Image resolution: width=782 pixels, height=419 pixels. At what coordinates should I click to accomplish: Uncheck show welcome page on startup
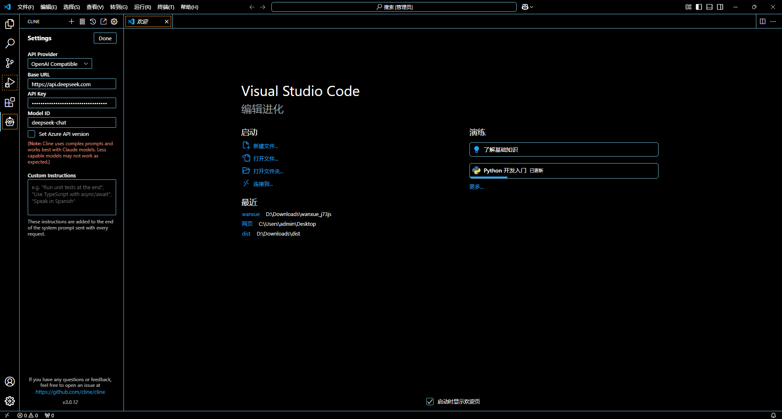point(430,402)
